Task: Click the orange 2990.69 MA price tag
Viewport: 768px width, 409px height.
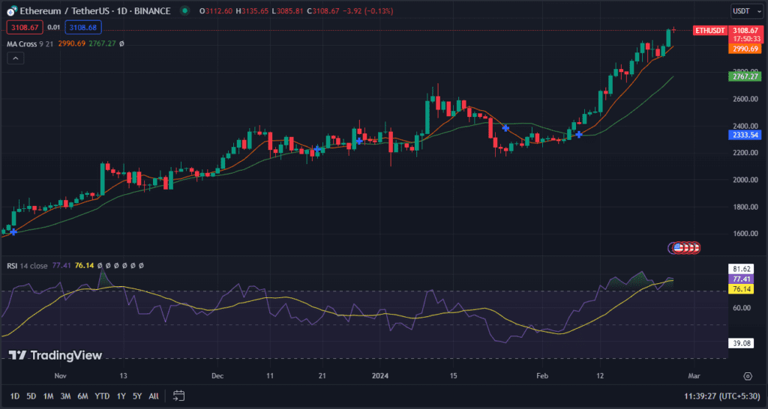Action: 746,49
